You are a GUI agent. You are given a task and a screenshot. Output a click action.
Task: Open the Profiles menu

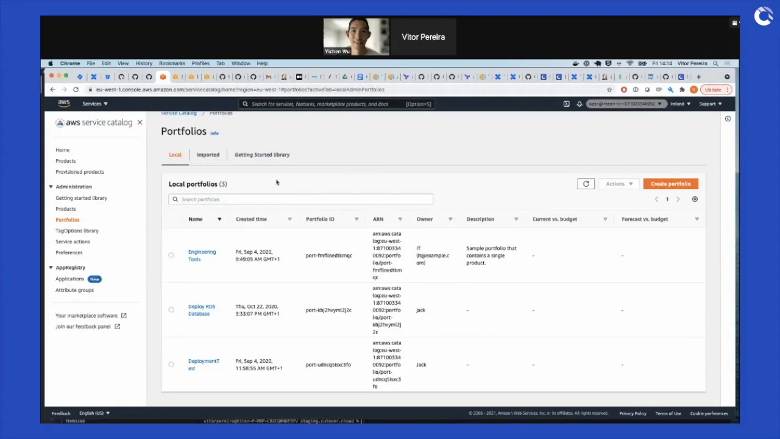click(200, 63)
